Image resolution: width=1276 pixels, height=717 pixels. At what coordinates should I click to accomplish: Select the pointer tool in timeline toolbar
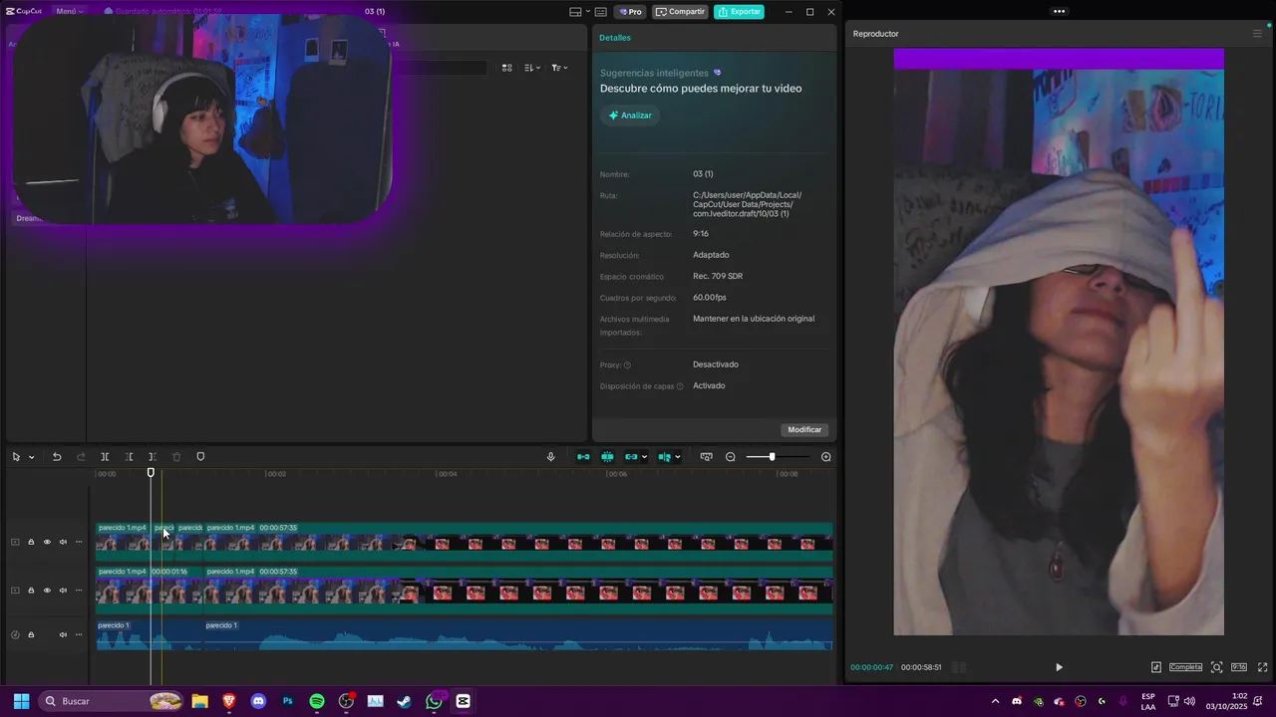point(16,457)
